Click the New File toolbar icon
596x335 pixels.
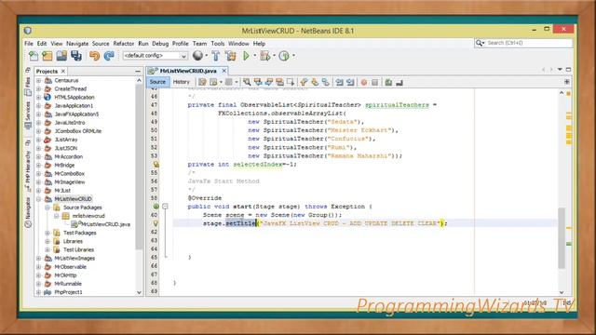coord(34,56)
